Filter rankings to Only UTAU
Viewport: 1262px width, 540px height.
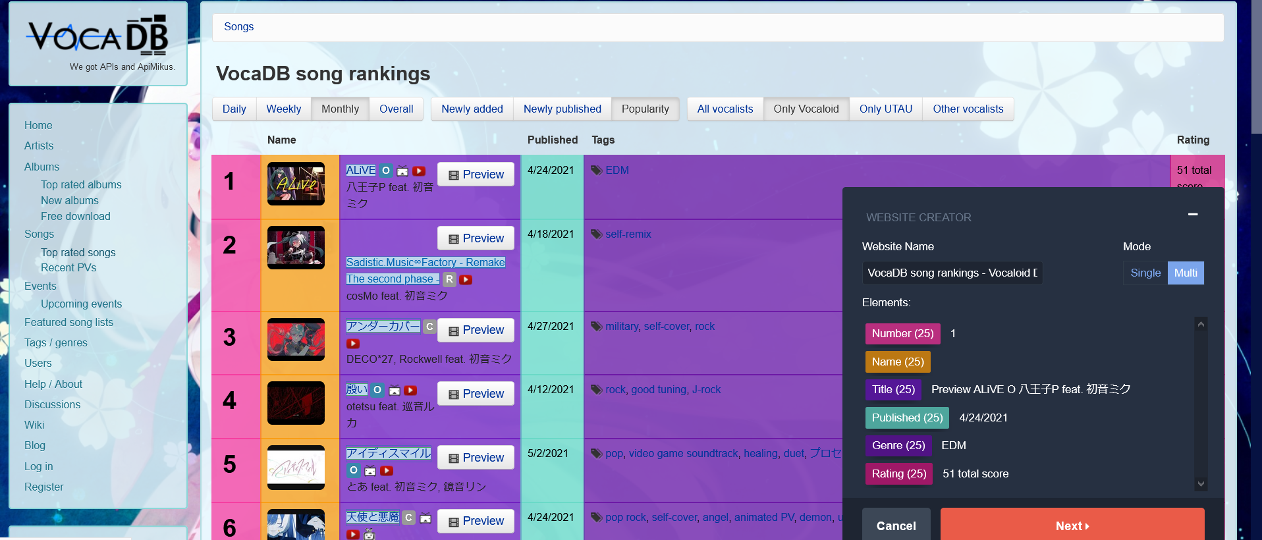tap(885, 109)
